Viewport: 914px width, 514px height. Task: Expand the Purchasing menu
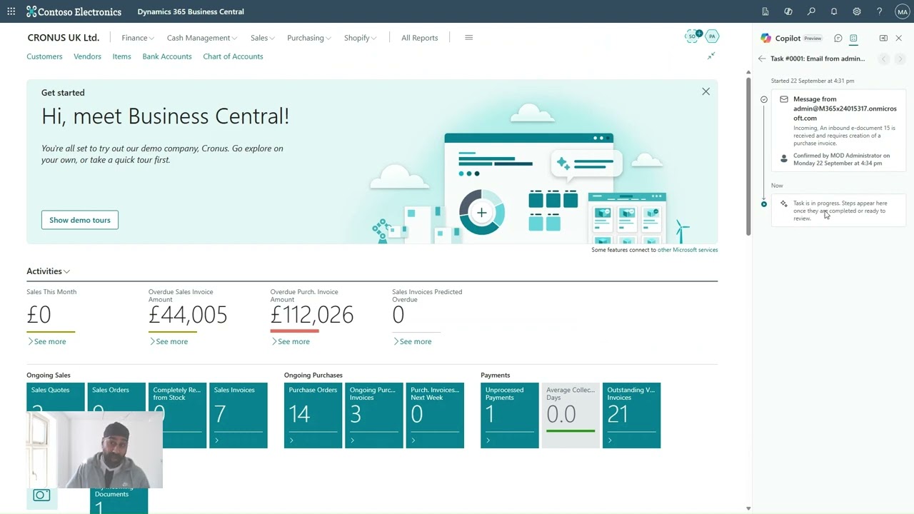point(308,38)
